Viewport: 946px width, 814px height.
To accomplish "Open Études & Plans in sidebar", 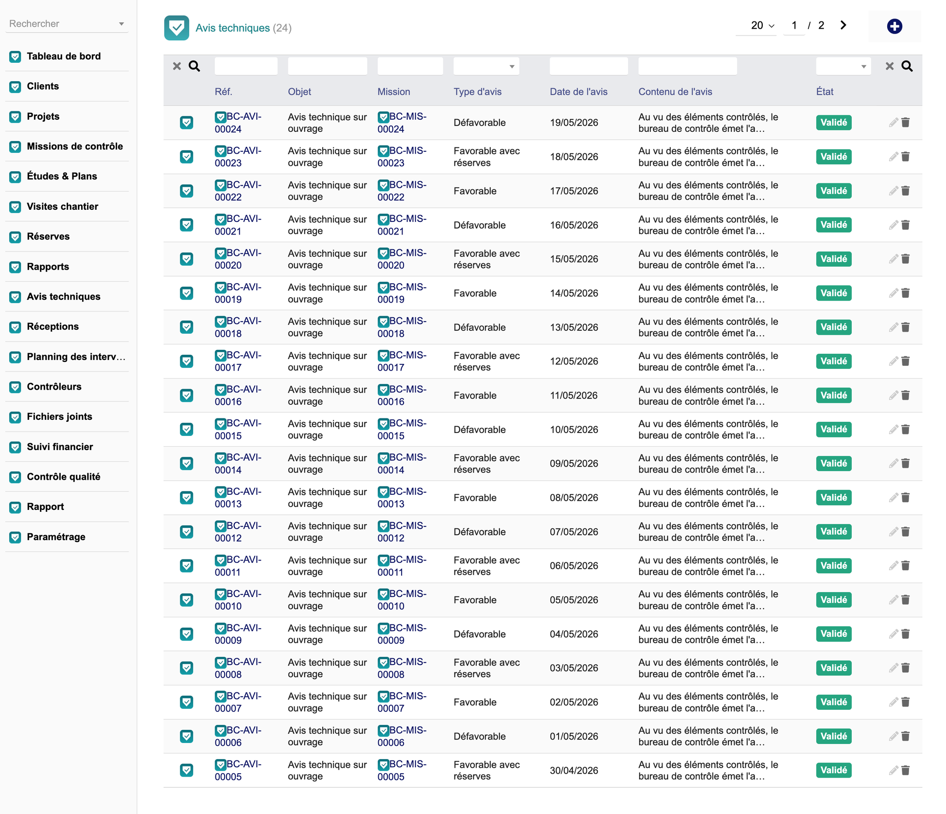I will pos(62,176).
